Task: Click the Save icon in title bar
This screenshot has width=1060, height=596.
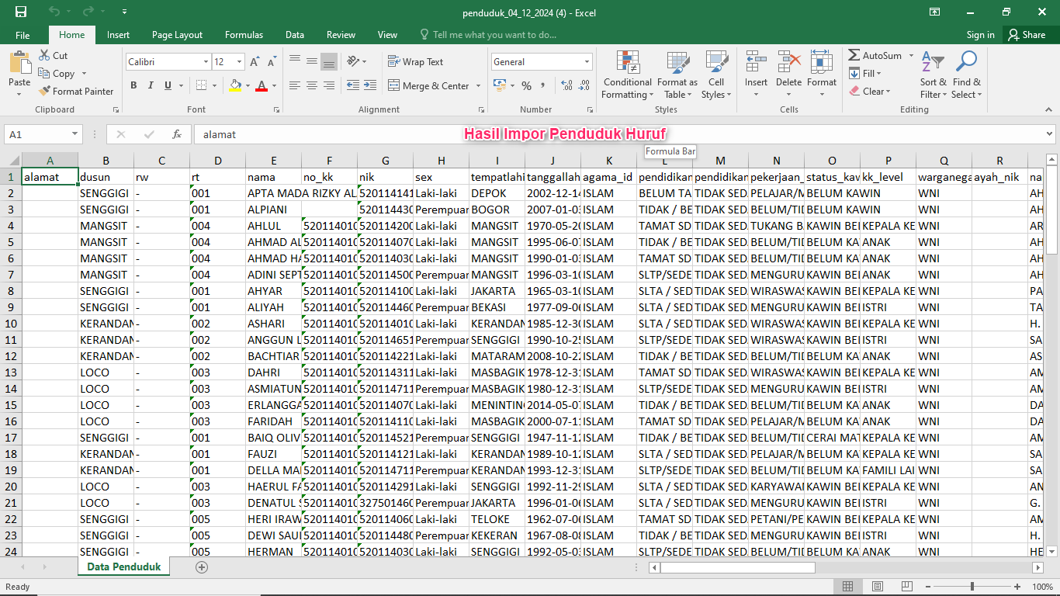Action: tap(21, 12)
